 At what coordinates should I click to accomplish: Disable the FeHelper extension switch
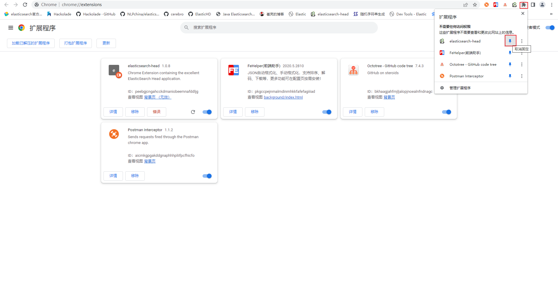point(327,112)
